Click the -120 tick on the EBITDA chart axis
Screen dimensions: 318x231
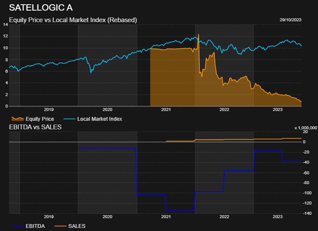pyautogui.click(x=307, y=203)
